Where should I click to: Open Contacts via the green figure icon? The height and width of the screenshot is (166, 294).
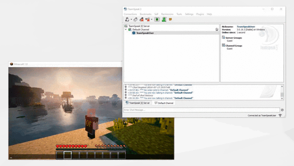(x=164, y=19)
